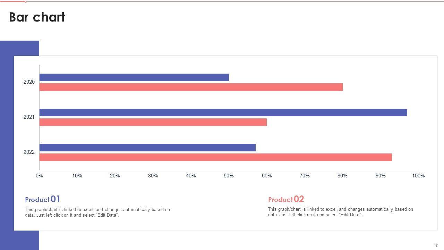Select the 2020 axis label

click(x=29, y=82)
